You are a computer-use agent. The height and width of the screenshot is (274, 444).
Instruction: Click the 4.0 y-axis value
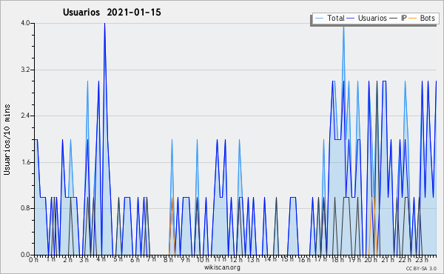coord(25,23)
